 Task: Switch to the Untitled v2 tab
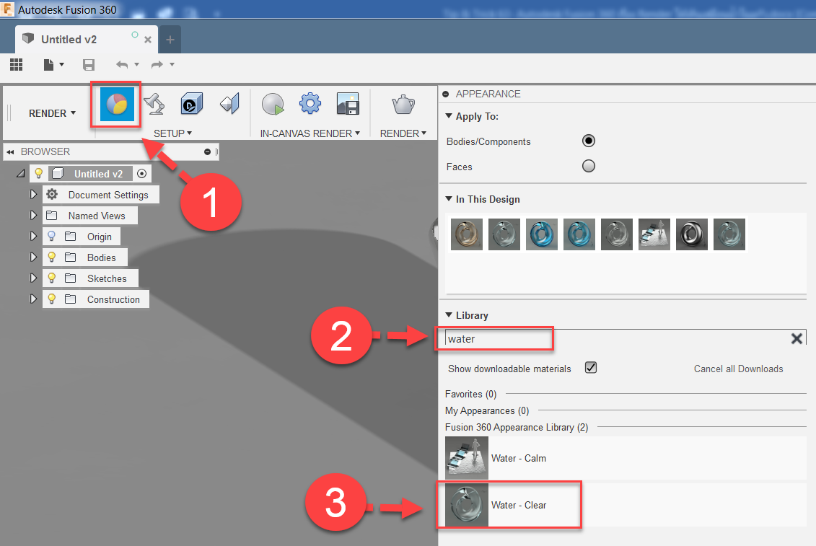69,39
